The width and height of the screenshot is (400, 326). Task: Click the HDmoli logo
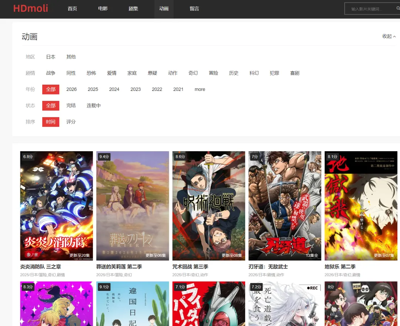31,9
